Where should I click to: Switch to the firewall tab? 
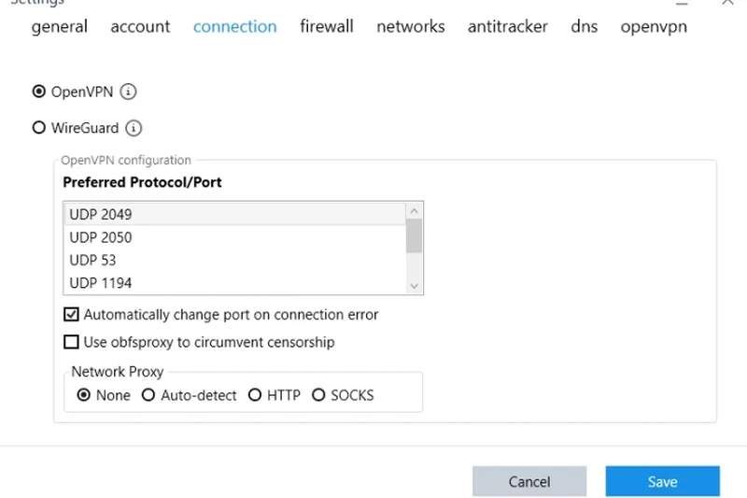point(327,26)
